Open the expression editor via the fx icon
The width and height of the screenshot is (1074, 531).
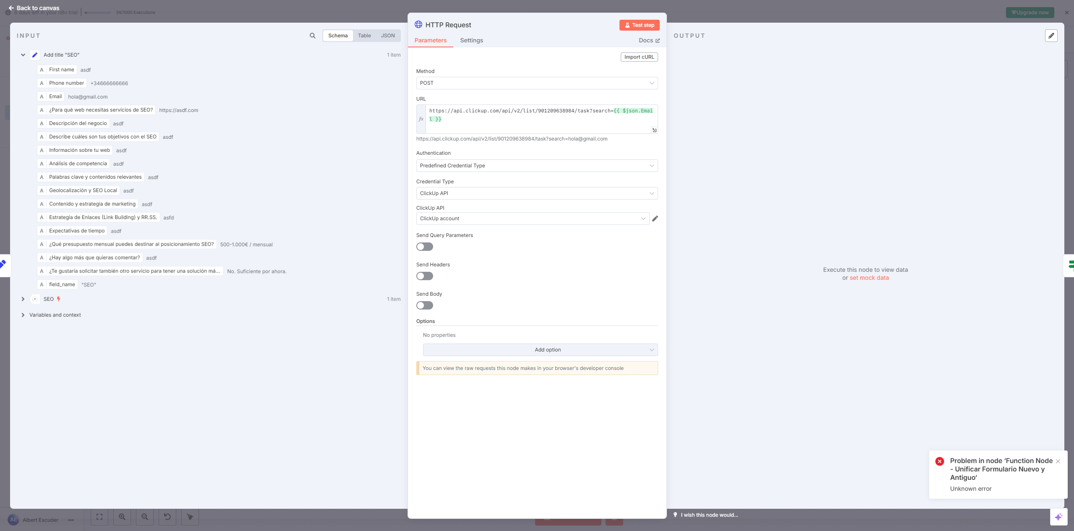(x=421, y=119)
